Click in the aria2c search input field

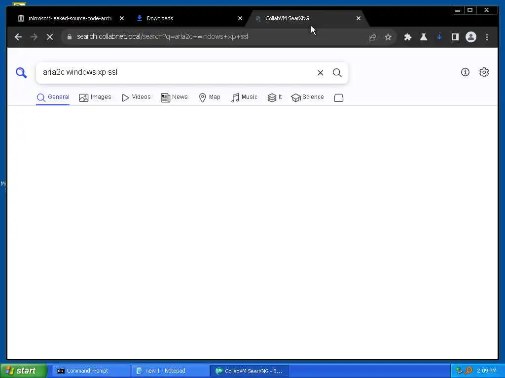coord(177,73)
